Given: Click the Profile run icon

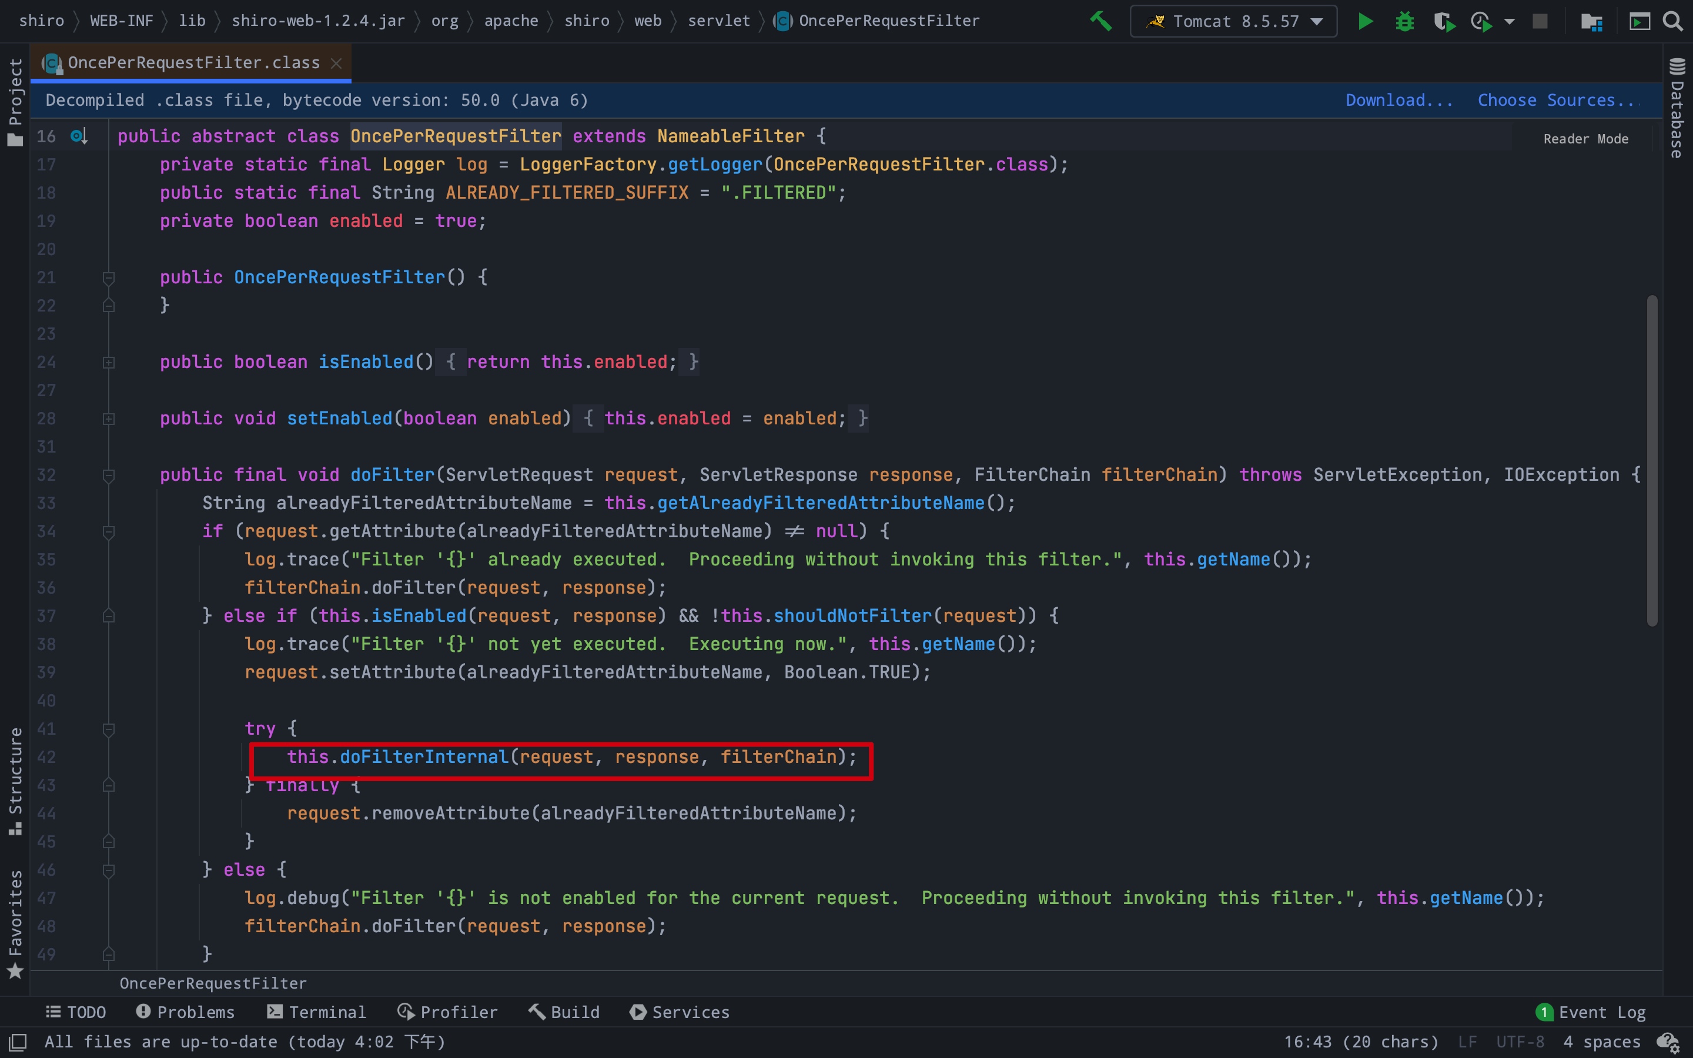Looking at the screenshot, I should point(1482,22).
